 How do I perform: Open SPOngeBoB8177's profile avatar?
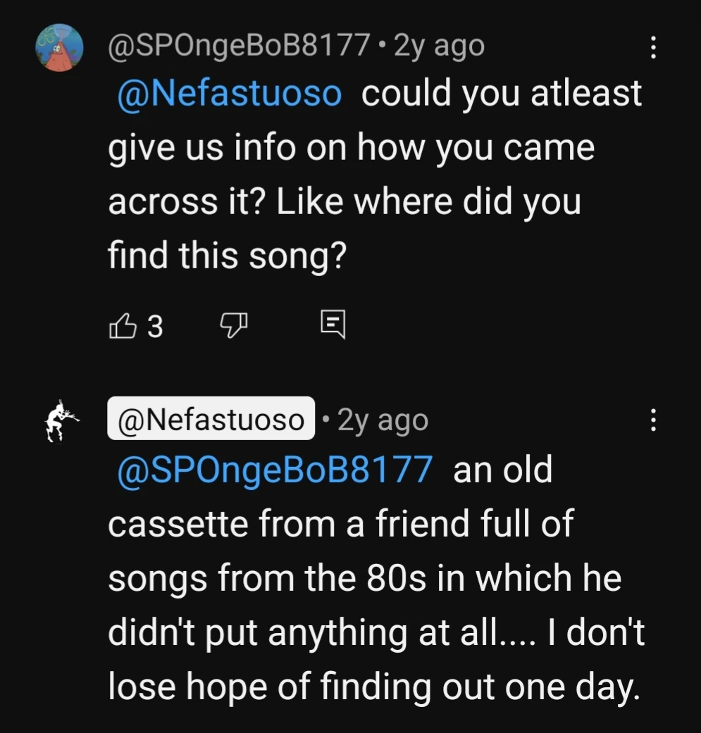point(60,48)
